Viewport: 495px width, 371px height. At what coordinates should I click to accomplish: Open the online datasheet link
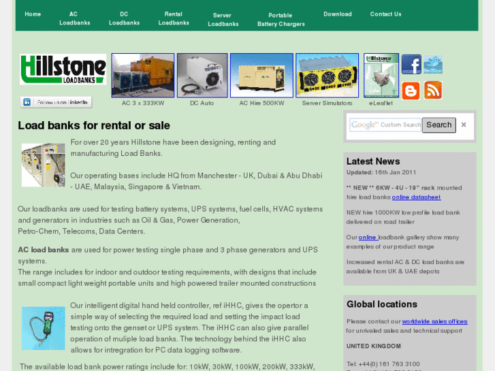point(416,197)
